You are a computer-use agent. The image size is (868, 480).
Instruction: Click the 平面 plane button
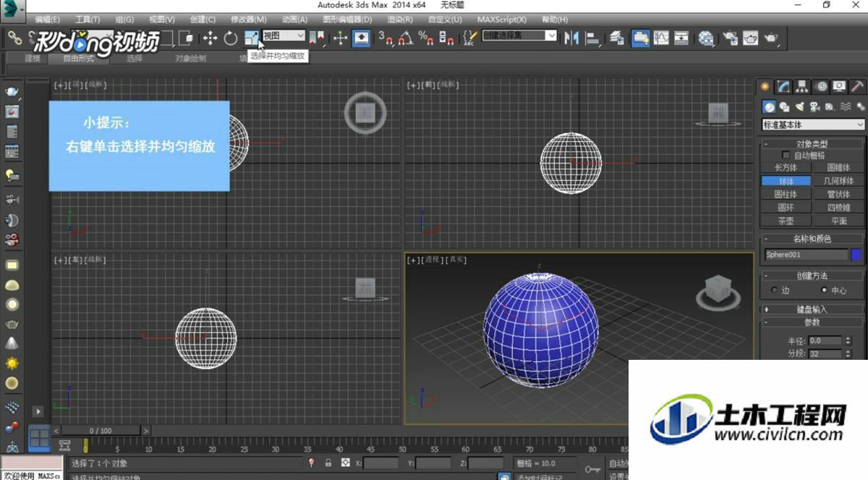point(838,221)
